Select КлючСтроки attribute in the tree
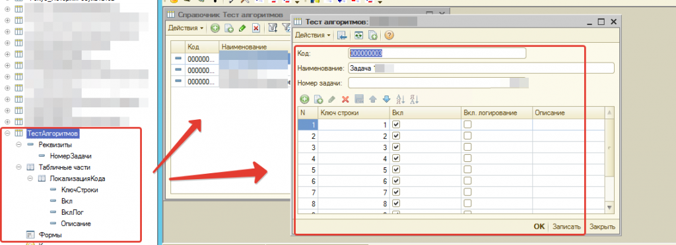This screenshot has width=676, height=245. click(x=80, y=190)
